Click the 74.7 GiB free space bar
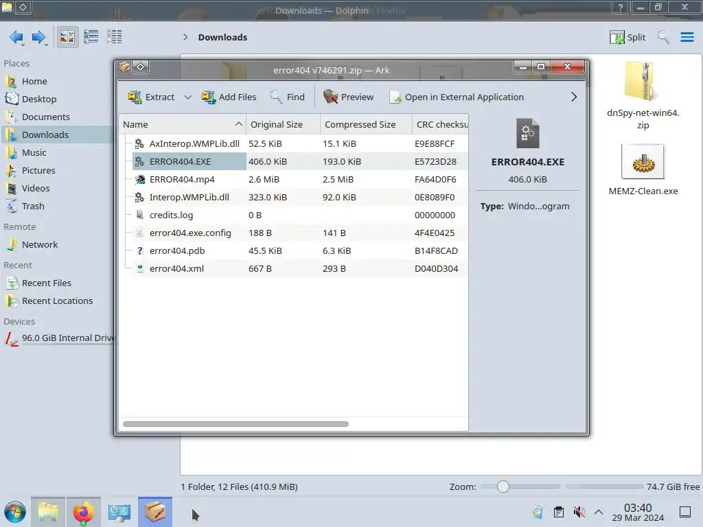This screenshot has width=703, height=527. point(604,487)
